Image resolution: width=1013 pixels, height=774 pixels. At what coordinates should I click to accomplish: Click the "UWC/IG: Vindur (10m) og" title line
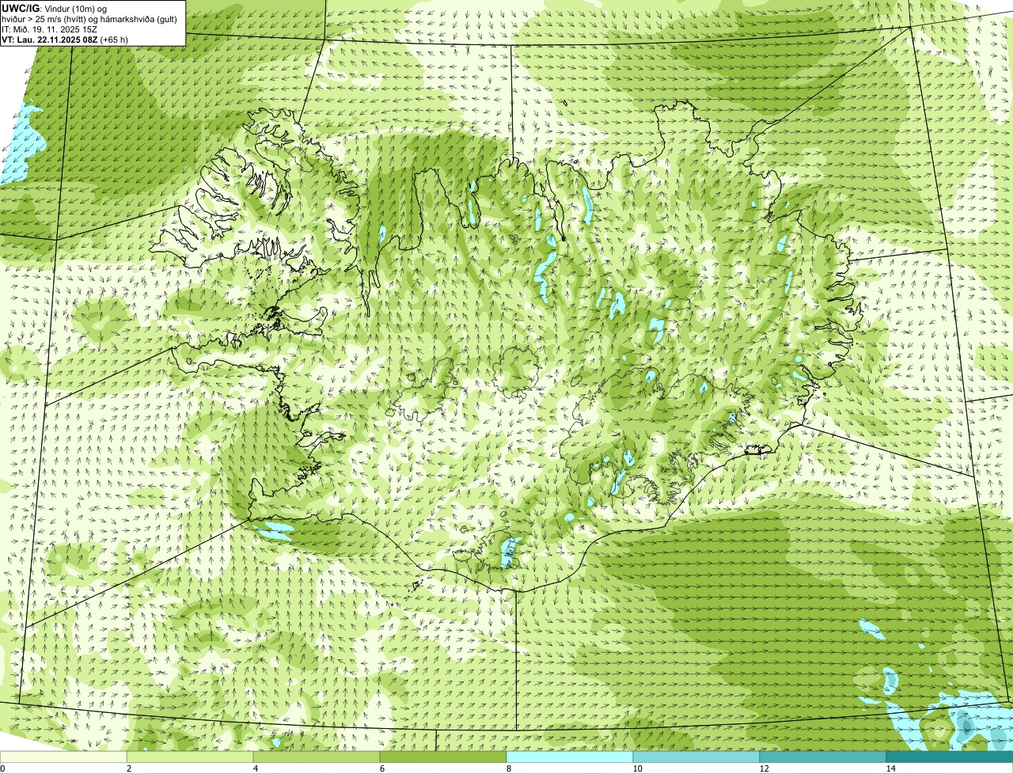(x=54, y=8)
